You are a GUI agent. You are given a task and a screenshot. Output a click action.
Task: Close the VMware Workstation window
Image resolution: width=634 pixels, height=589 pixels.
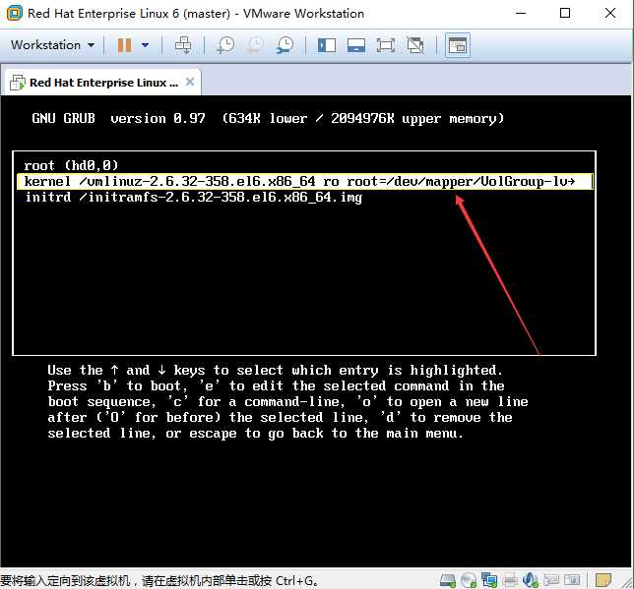(610, 14)
